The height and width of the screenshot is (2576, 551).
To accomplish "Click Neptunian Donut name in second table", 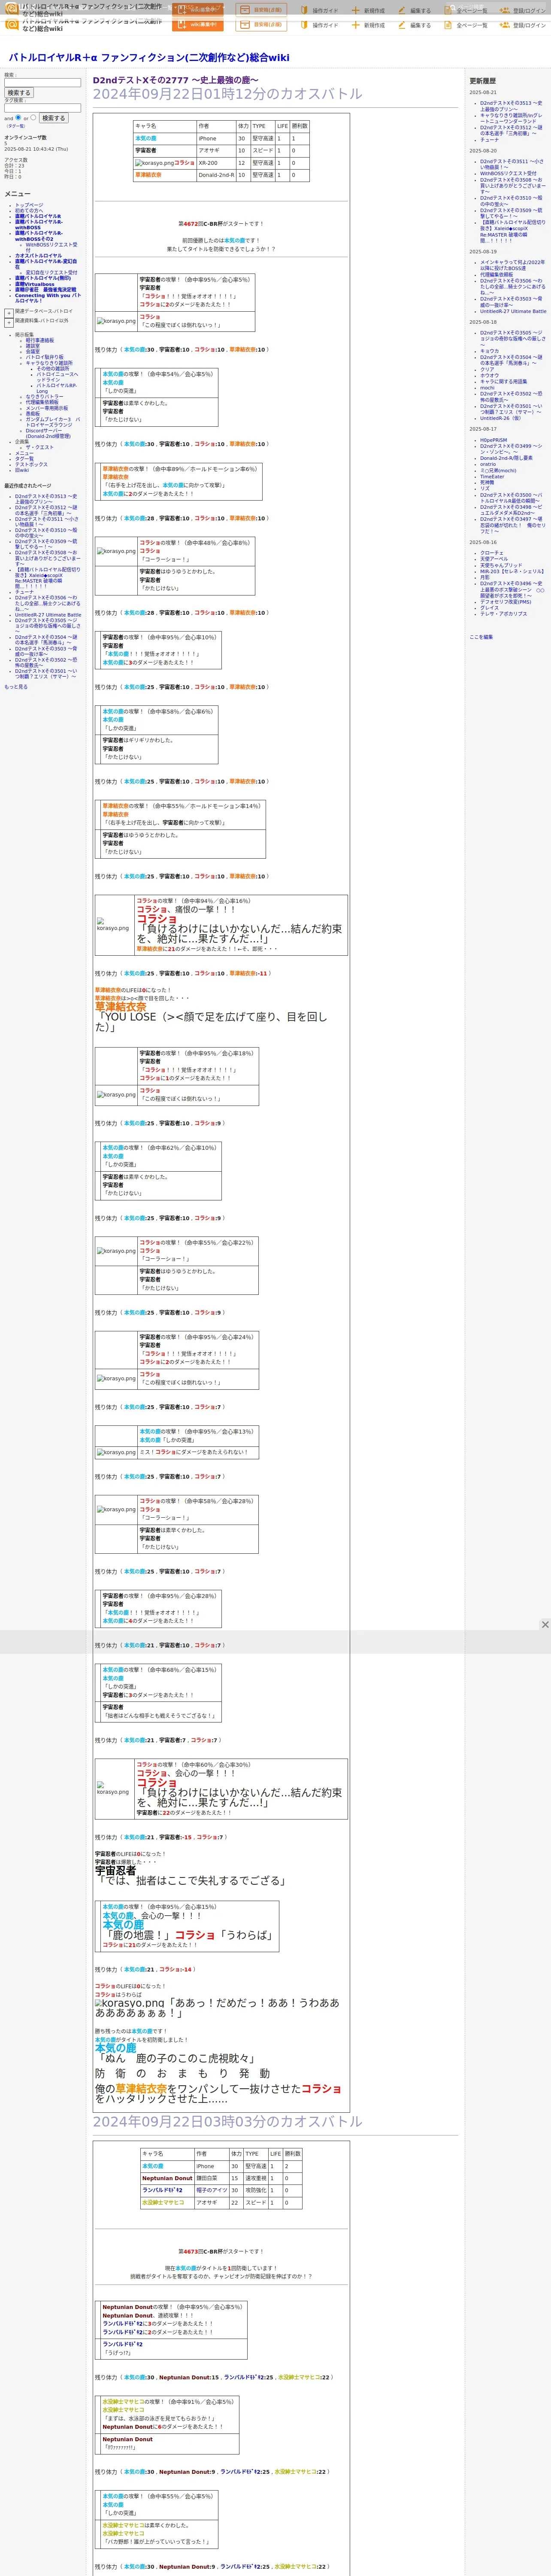I will click(167, 2178).
